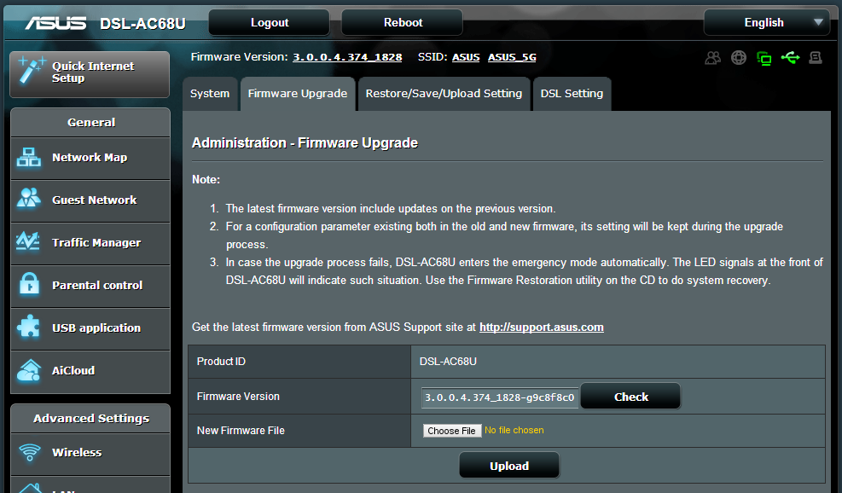This screenshot has width=842, height=493.
Task: Click the AiCloud cloud icon
Action: coord(28,370)
